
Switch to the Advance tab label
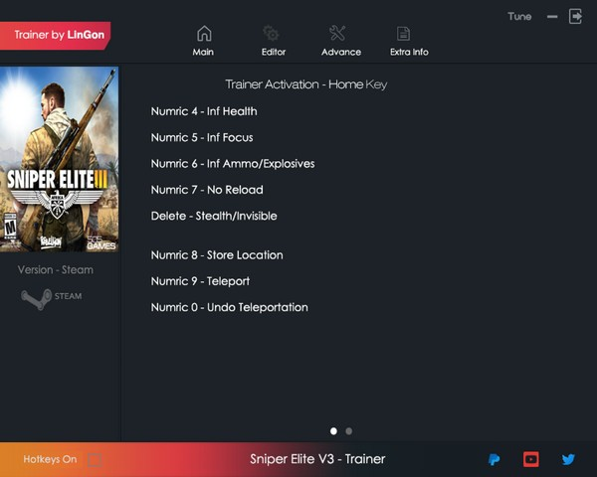click(341, 52)
